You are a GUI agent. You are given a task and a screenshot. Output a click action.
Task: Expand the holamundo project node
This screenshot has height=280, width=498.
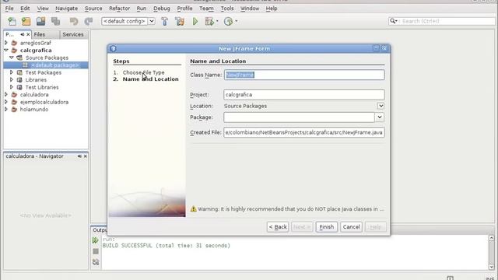(6, 109)
